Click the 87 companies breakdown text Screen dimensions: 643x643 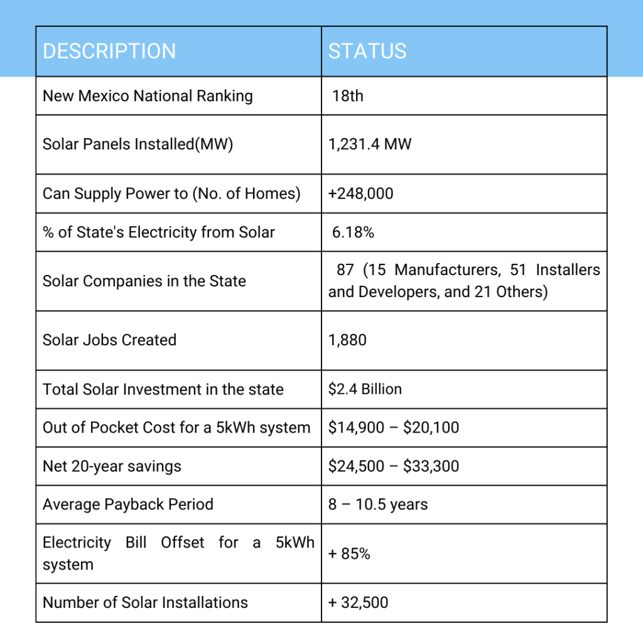click(x=464, y=281)
